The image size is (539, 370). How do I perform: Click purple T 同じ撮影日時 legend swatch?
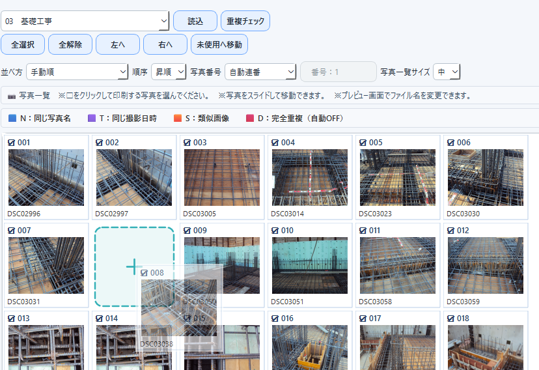[x=92, y=119]
